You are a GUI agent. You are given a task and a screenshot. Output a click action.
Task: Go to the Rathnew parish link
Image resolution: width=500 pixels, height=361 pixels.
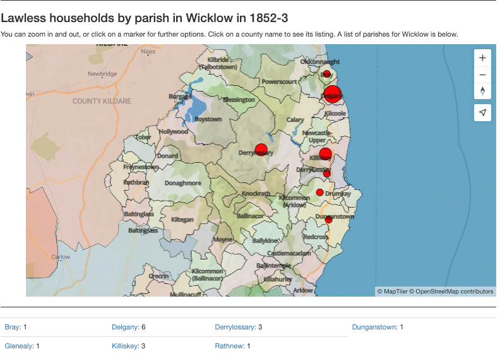point(229,346)
